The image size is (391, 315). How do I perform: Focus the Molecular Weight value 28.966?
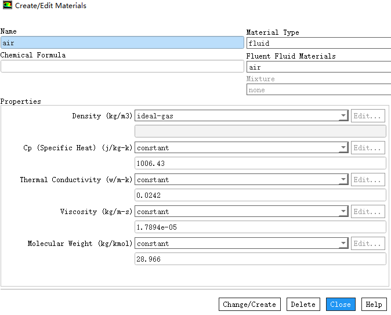(x=260, y=259)
